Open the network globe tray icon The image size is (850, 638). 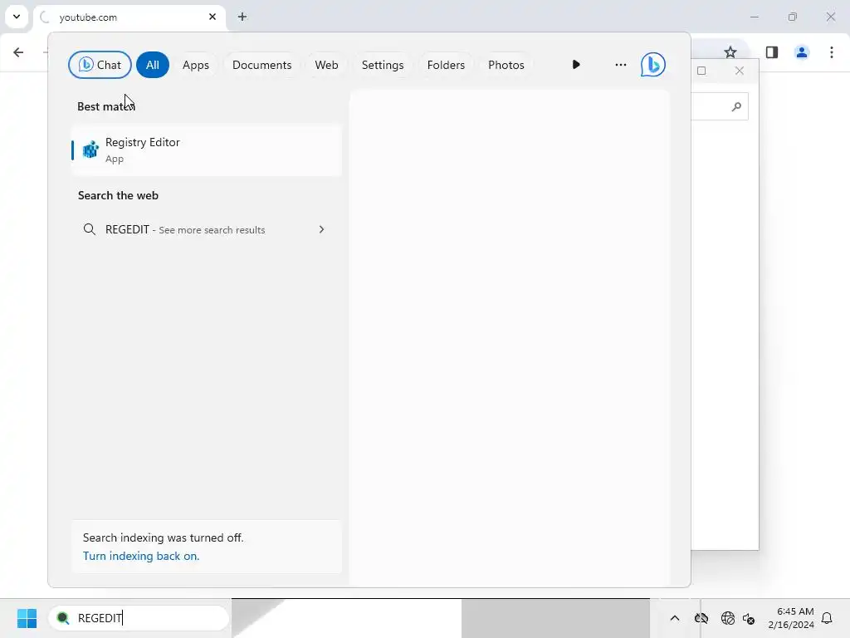click(x=727, y=618)
